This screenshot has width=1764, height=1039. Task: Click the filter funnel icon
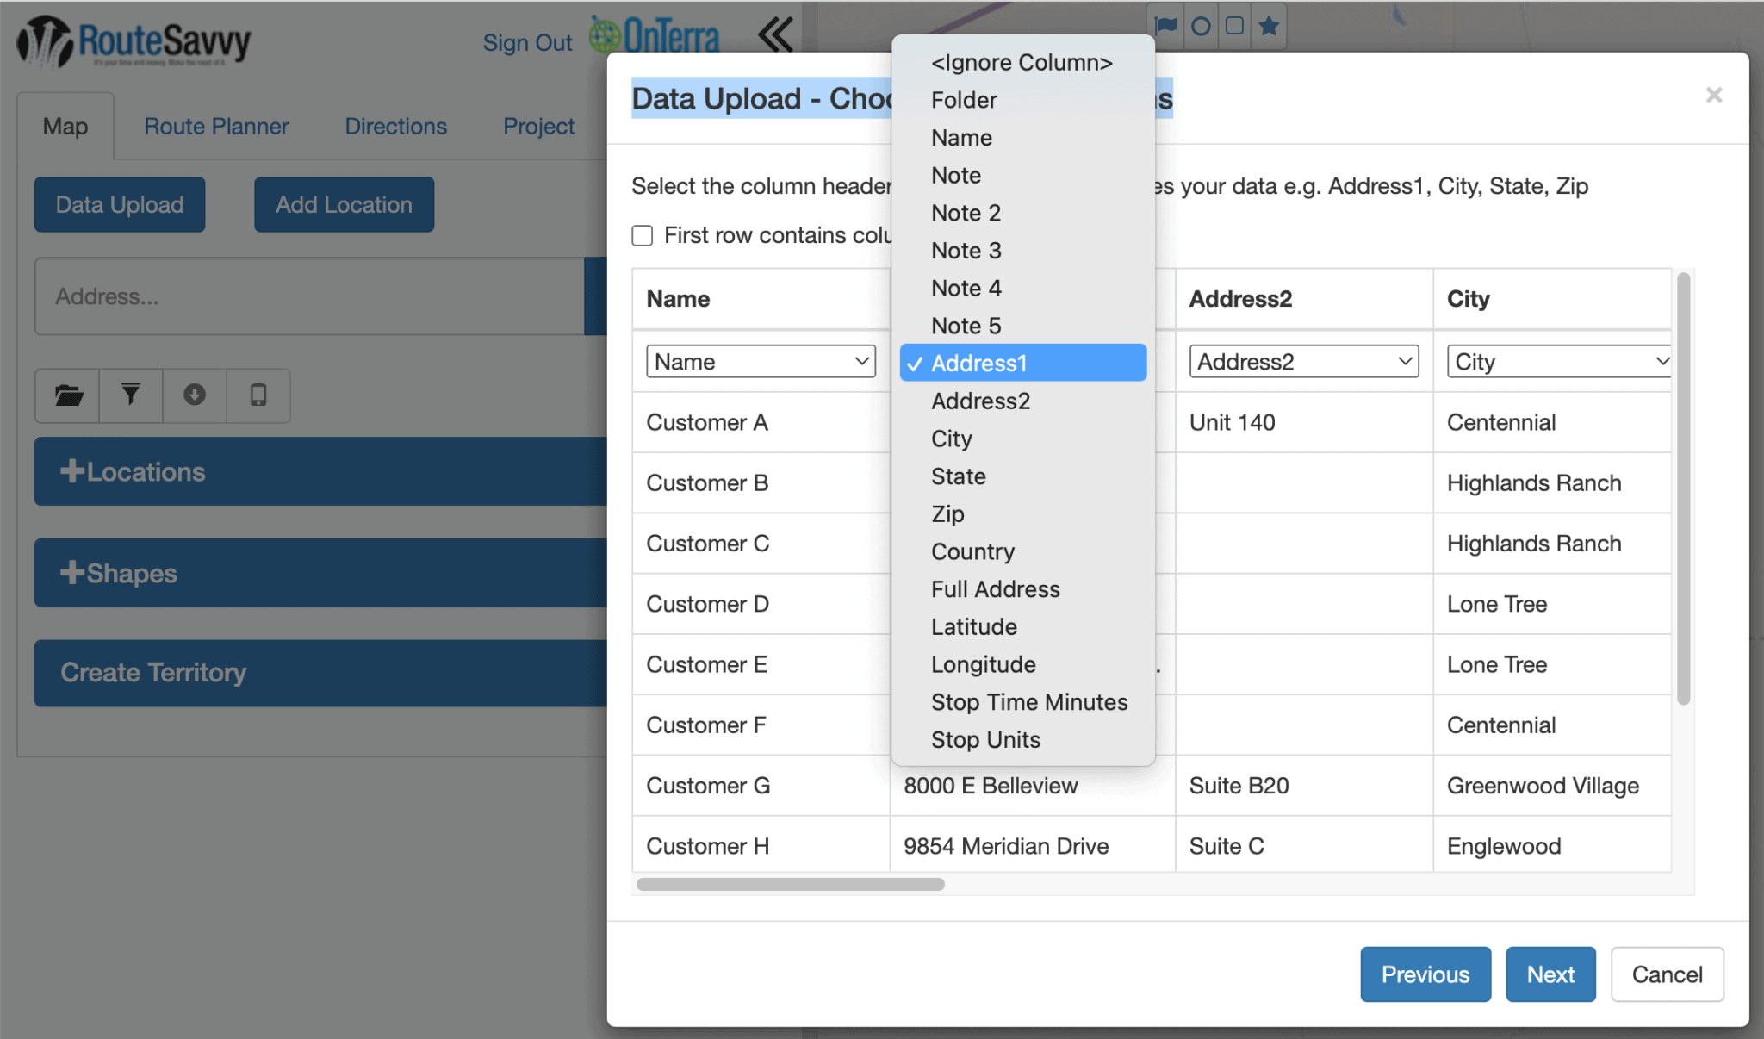[x=131, y=395]
